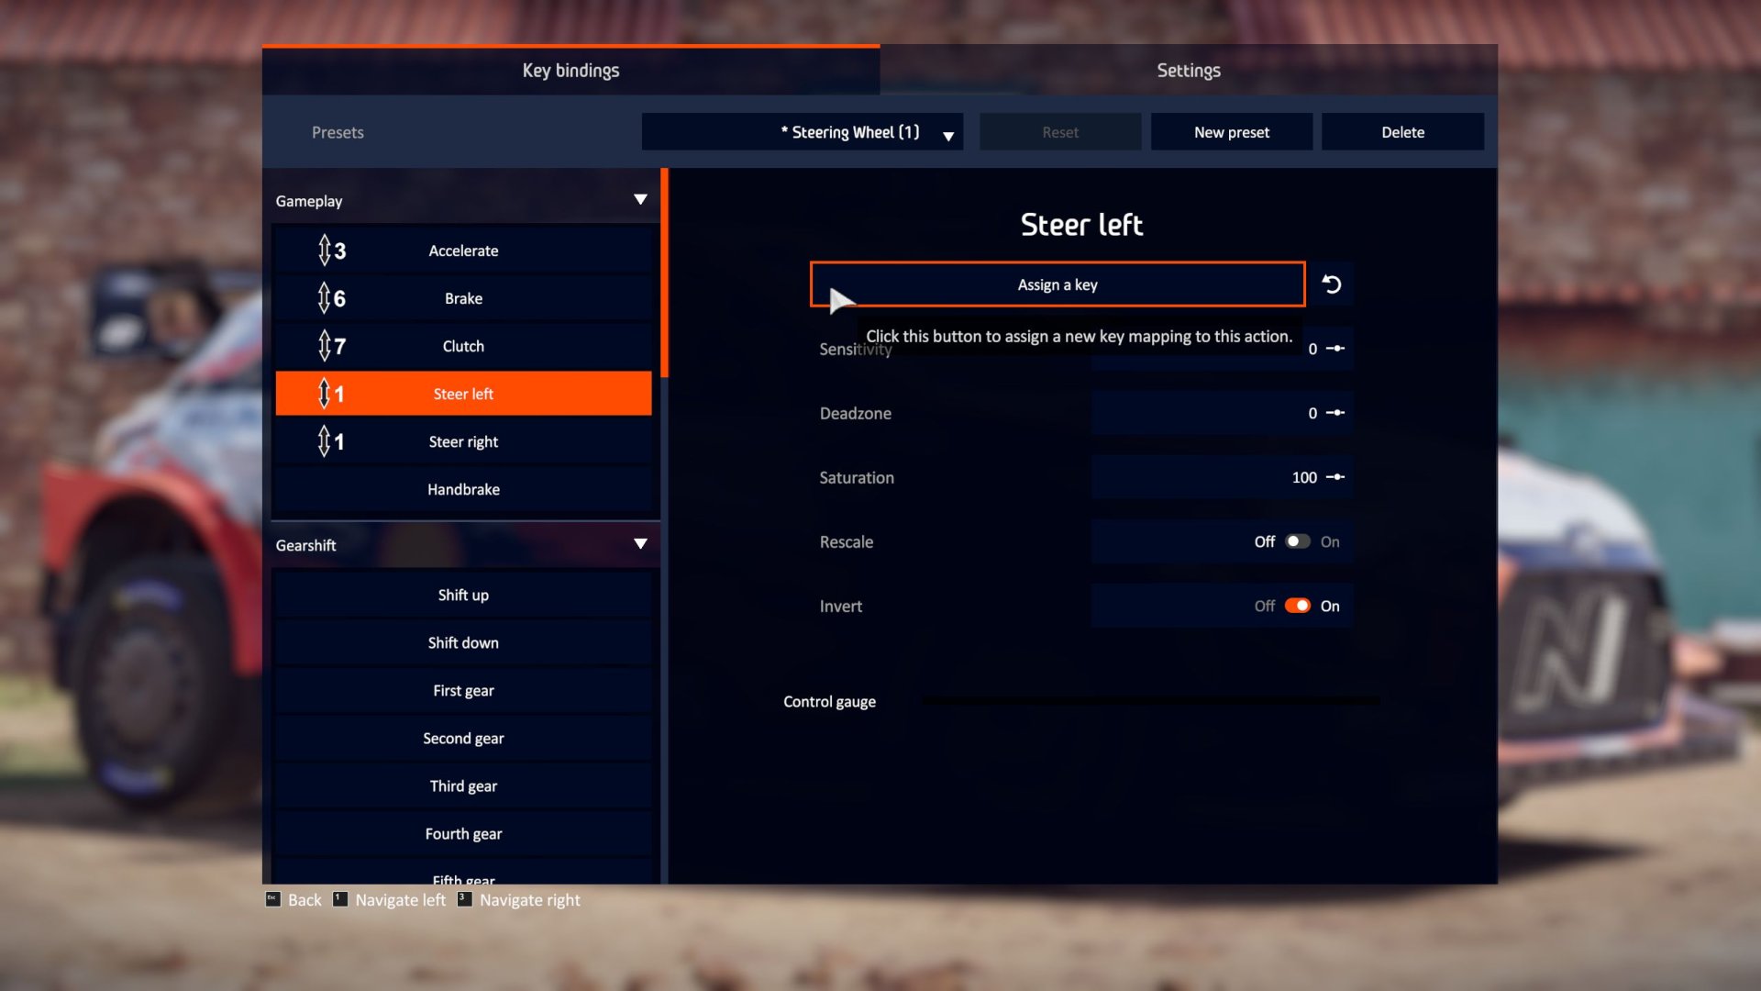The height and width of the screenshot is (991, 1761).
Task: Click the Assign a key input field
Action: point(1058,284)
